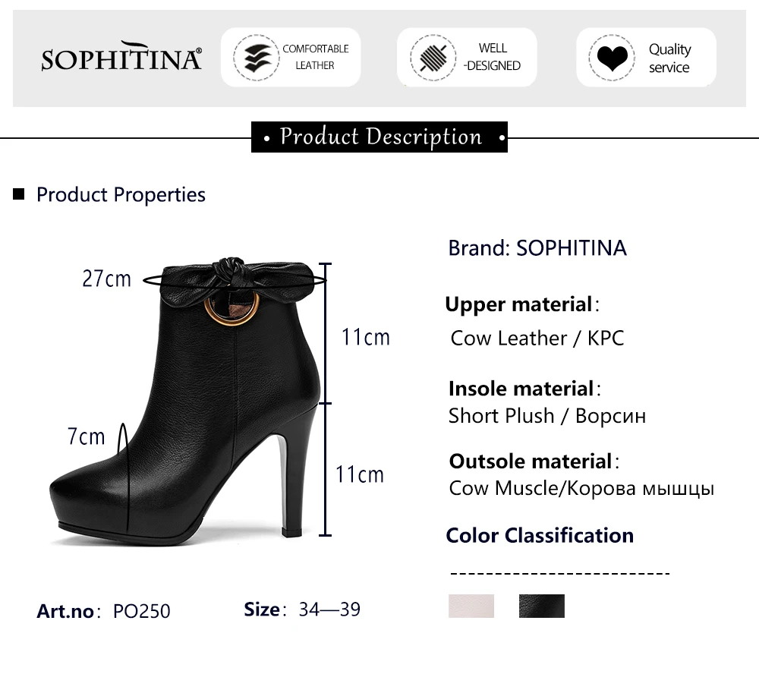
Task: Select the beige color swatch
Action: tap(471, 606)
